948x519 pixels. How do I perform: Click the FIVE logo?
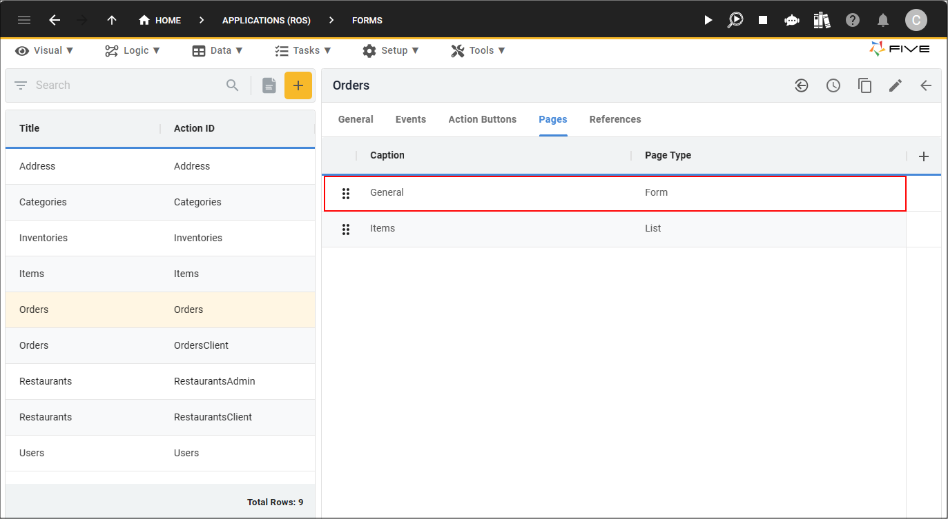point(900,49)
